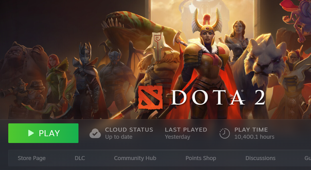311x170 pixels.
Task: Click the Play Time '10,400.1 hours' readout
Action: tap(254, 137)
